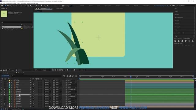The width and height of the screenshot is (196, 110).
Task: Click the snapshot camera icon below viewer
Action: (74, 70)
